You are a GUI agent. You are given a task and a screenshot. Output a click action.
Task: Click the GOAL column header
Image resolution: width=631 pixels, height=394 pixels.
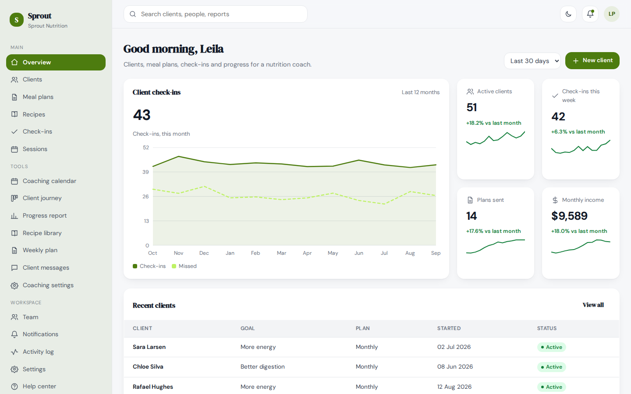(248, 328)
